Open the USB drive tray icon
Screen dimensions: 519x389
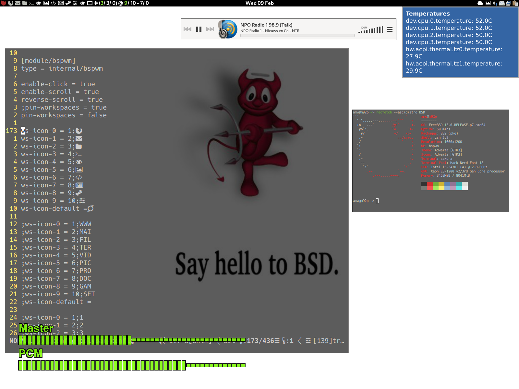click(502, 3)
